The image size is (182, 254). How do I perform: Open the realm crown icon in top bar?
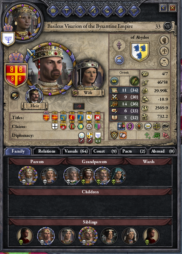tap(53, 11)
